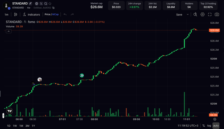Screen dimensions: 224x129
Task: Select the 1M date range
Action: (21, 126)
